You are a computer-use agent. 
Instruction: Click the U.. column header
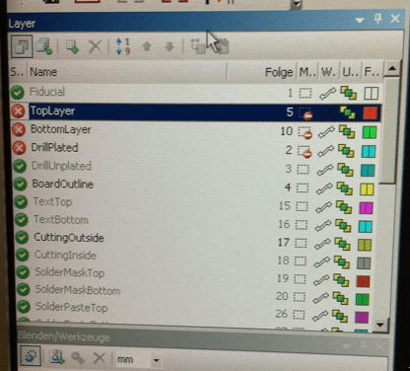[x=351, y=72]
